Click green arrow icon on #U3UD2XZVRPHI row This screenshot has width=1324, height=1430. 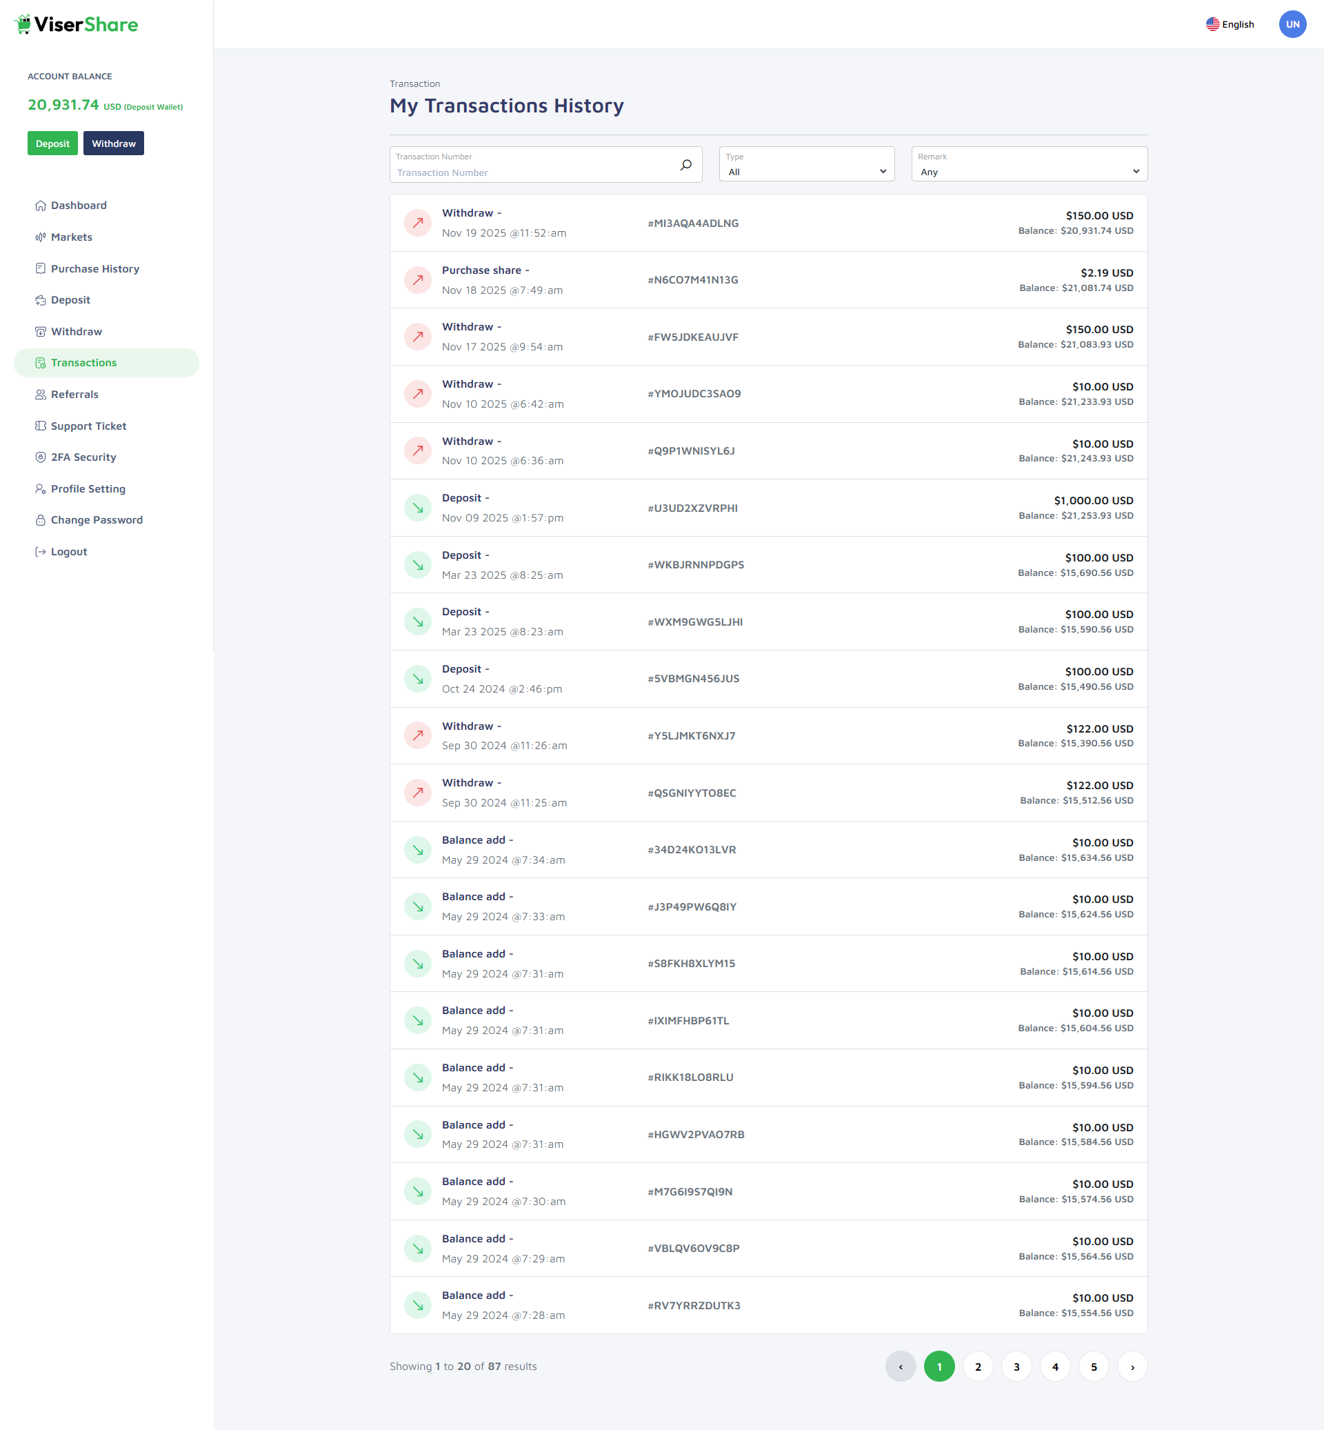(418, 508)
